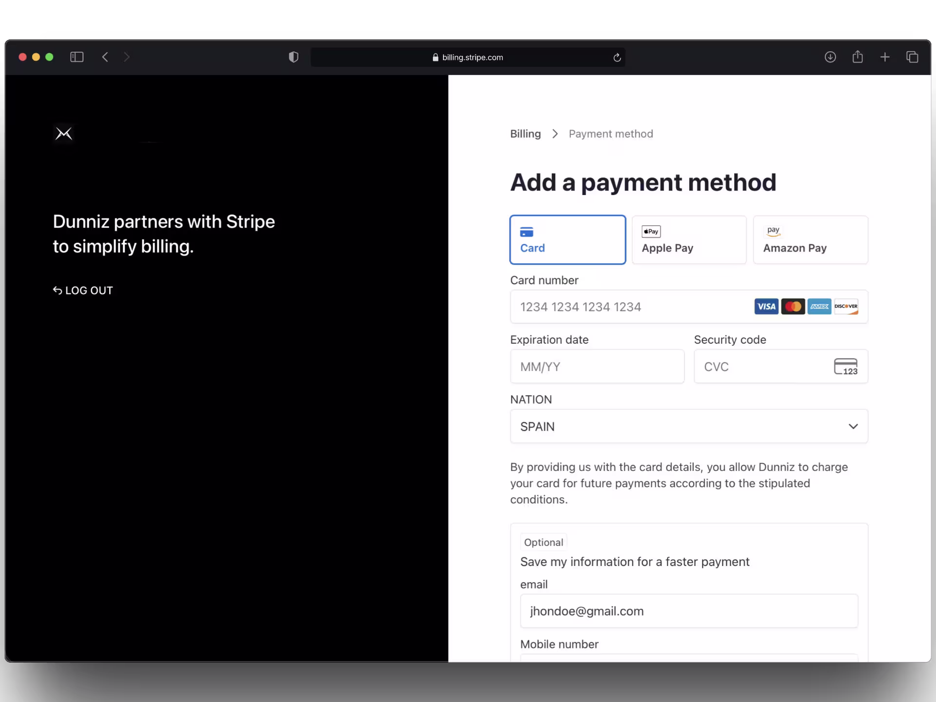Click the billing.stripe.com address bar
Screen dimensions: 936x702
468,58
